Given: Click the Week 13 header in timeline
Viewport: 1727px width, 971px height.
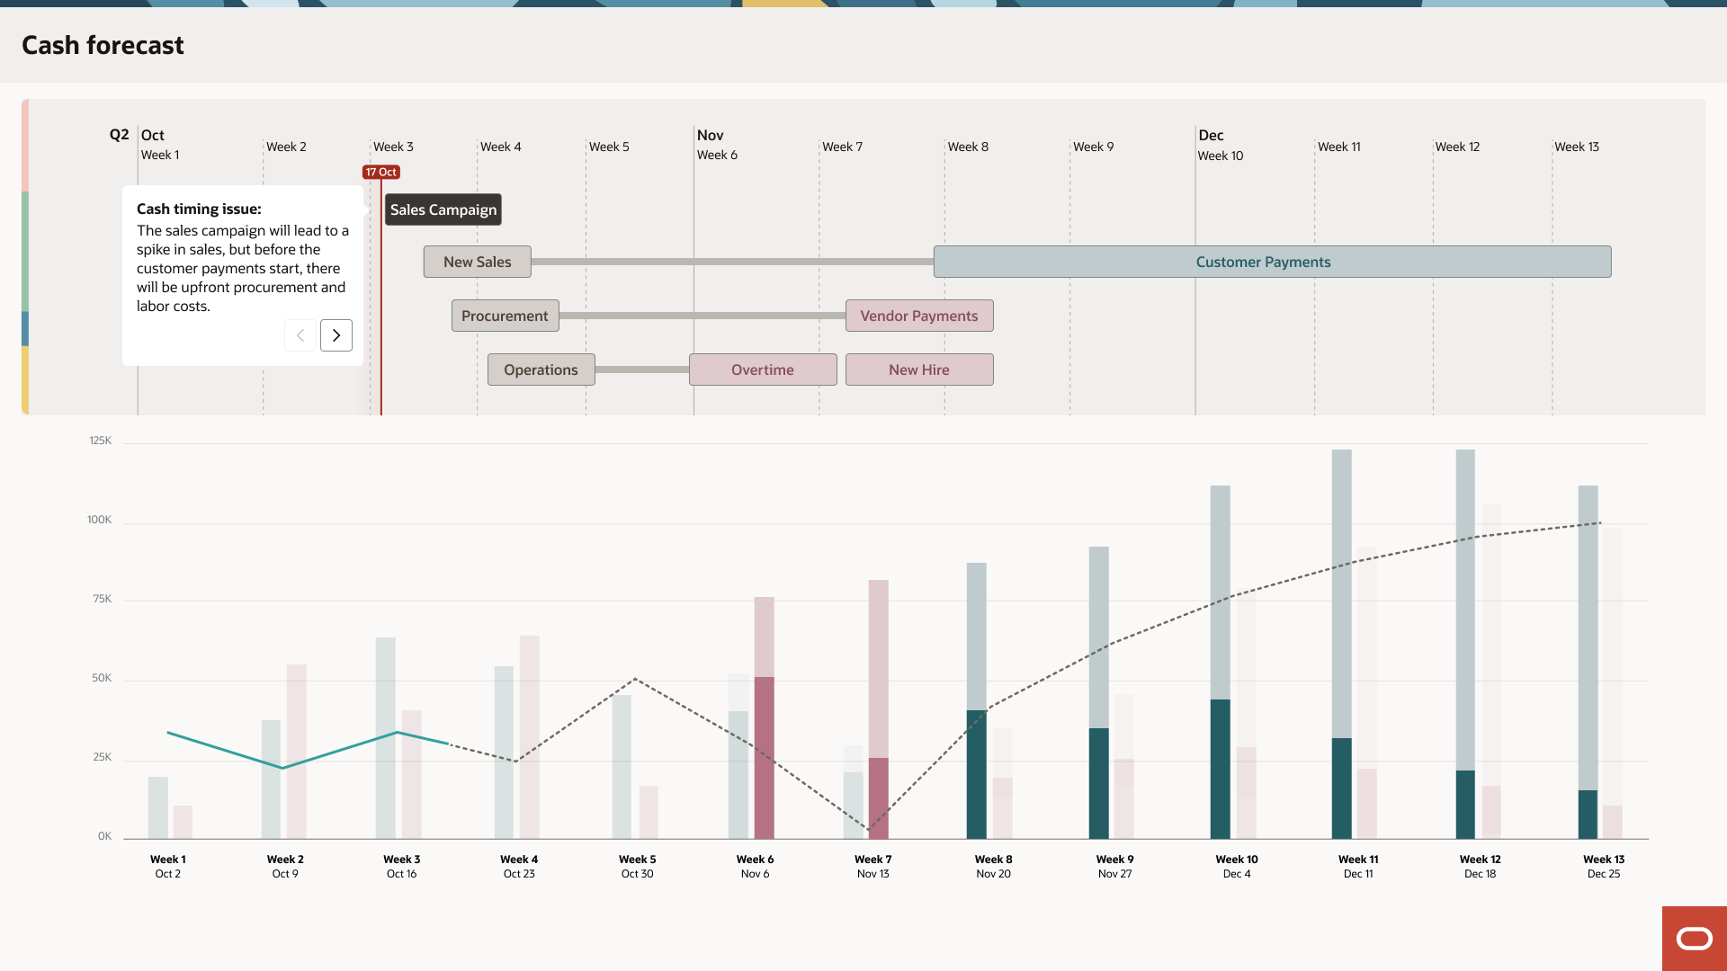Looking at the screenshot, I should (1576, 147).
